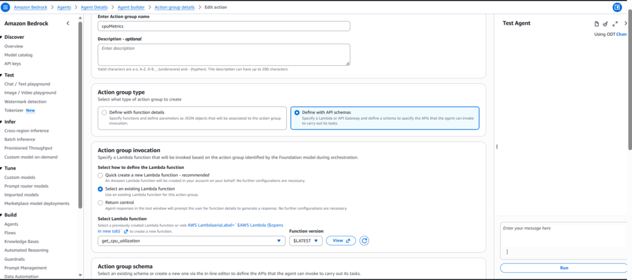The width and height of the screenshot is (632, 280).
Task: Select 'Quick create a new Lambda function'
Action: click(101, 175)
